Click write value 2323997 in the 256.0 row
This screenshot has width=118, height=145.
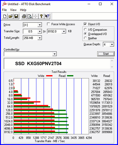click(95, 114)
